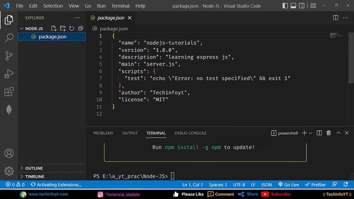
Task: Toggle the primary side bar
Action: pos(285,6)
